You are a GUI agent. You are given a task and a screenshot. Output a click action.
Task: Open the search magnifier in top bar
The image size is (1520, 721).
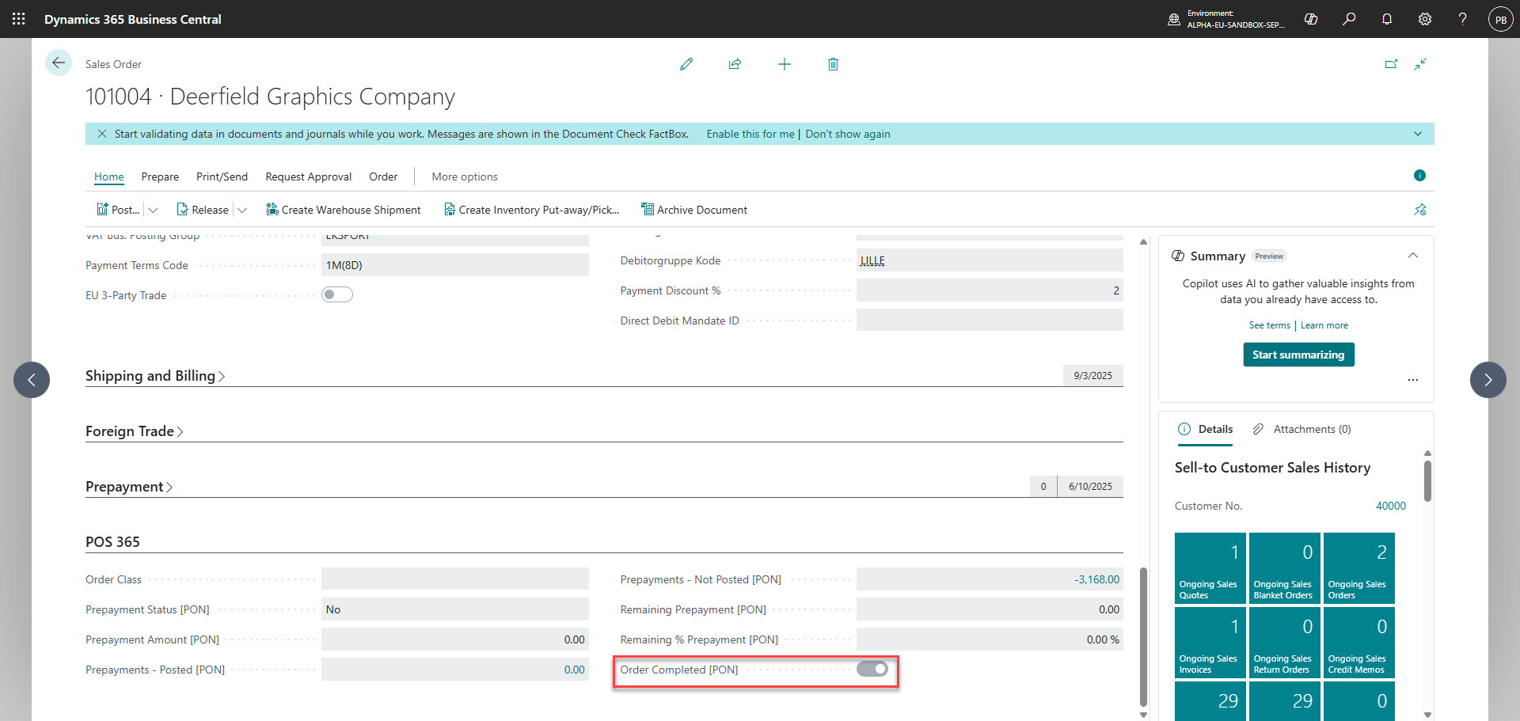(1349, 19)
